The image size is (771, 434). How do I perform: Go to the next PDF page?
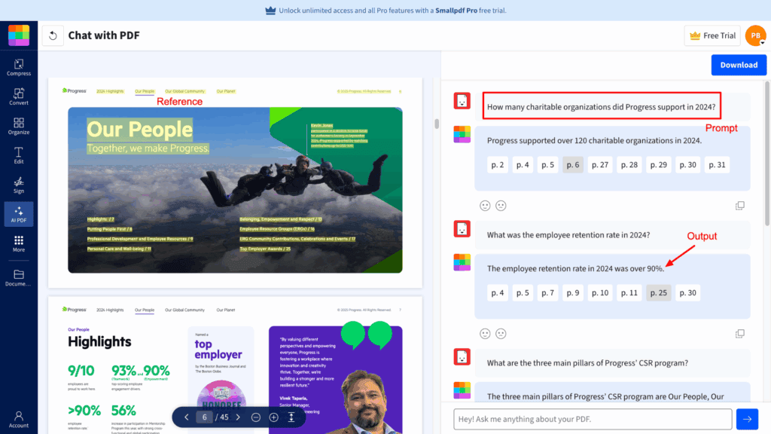[x=238, y=416]
